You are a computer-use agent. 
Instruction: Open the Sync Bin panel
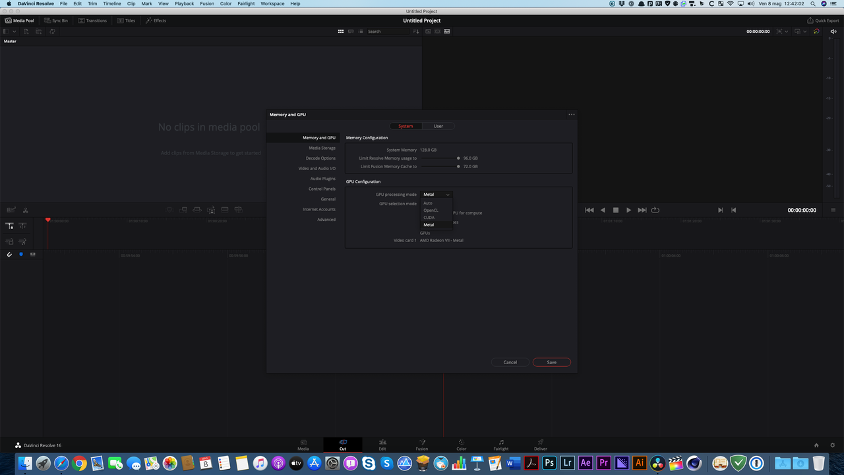click(x=55, y=20)
